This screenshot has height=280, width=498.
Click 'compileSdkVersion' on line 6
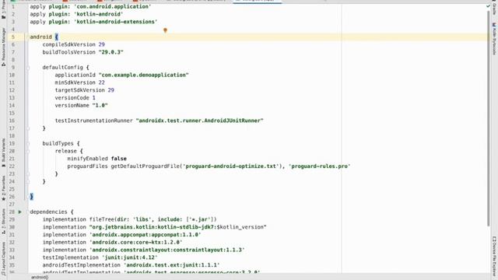pos(69,44)
